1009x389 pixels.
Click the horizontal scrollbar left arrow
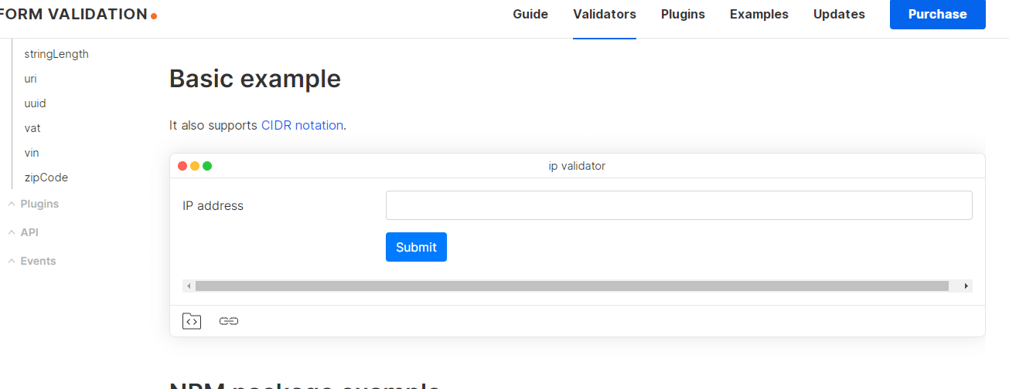189,286
